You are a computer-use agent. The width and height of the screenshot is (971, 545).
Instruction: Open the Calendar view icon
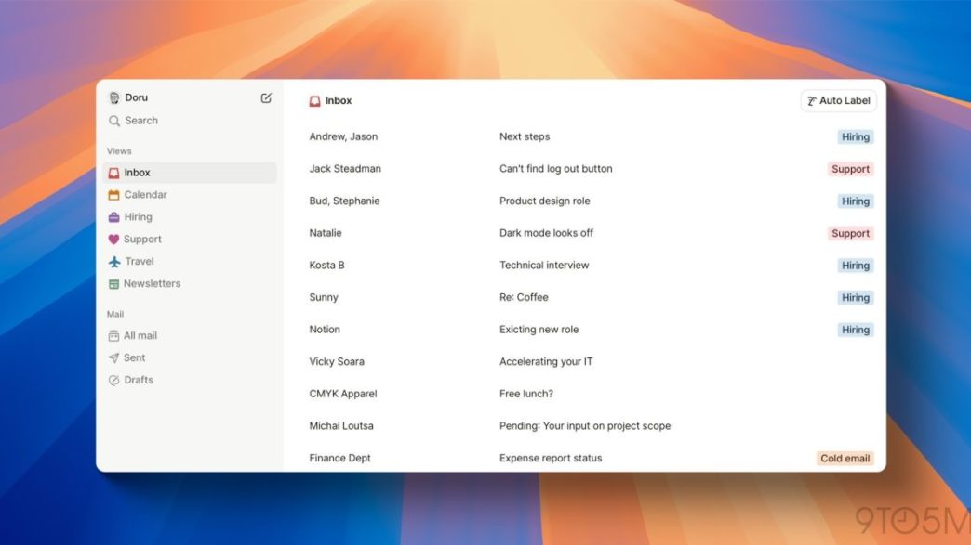113,195
